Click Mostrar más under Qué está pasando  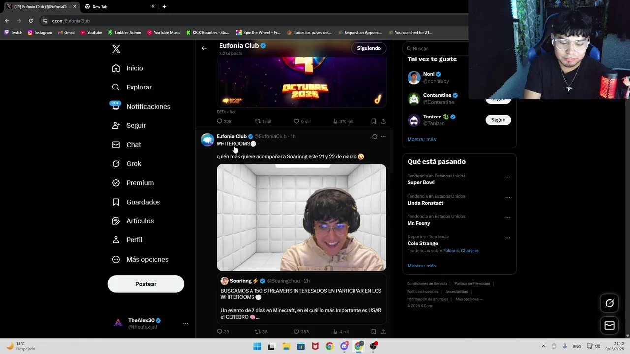pyautogui.click(x=421, y=265)
